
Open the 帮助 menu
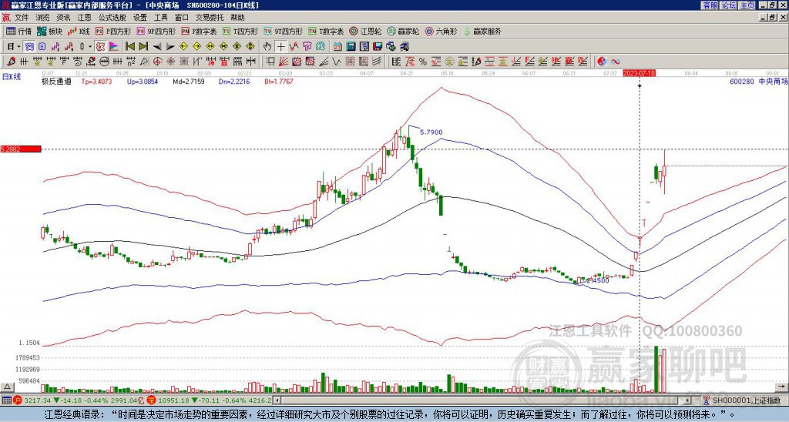(237, 18)
